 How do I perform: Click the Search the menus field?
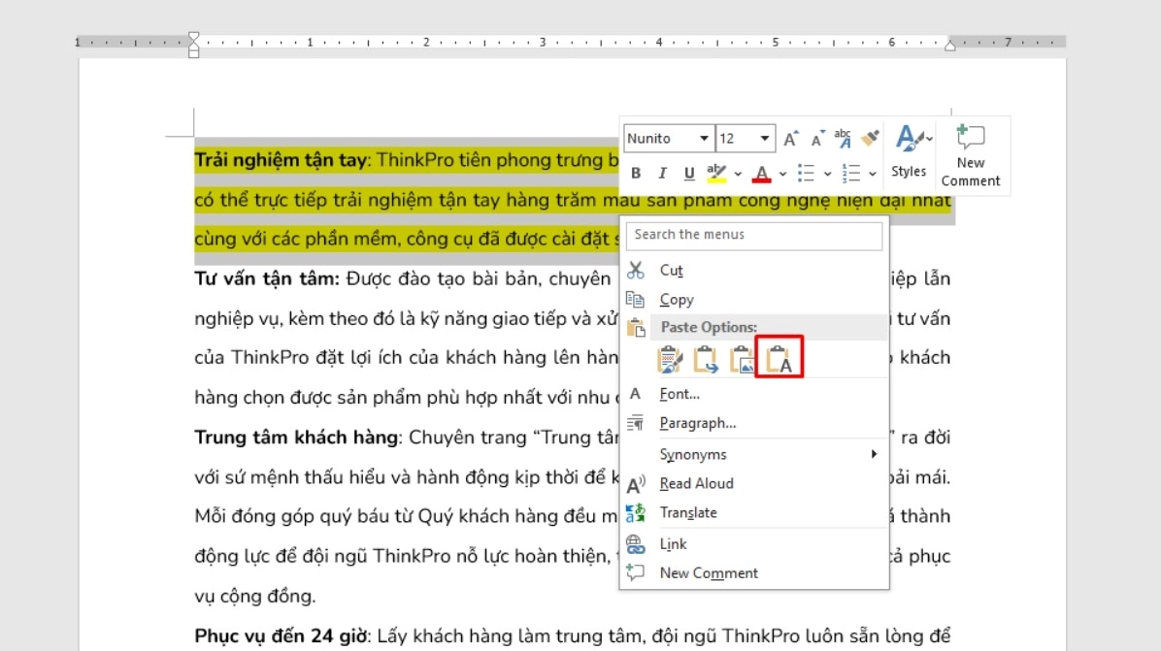(753, 235)
